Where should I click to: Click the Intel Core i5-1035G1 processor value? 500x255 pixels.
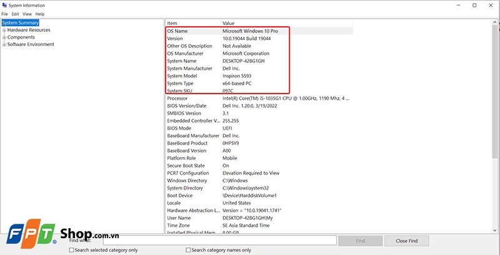(x=286, y=99)
